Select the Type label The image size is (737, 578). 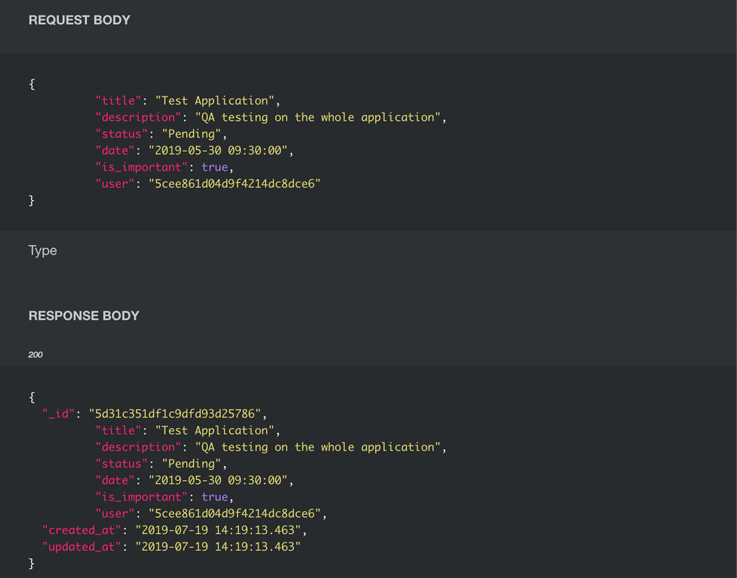[42, 250]
